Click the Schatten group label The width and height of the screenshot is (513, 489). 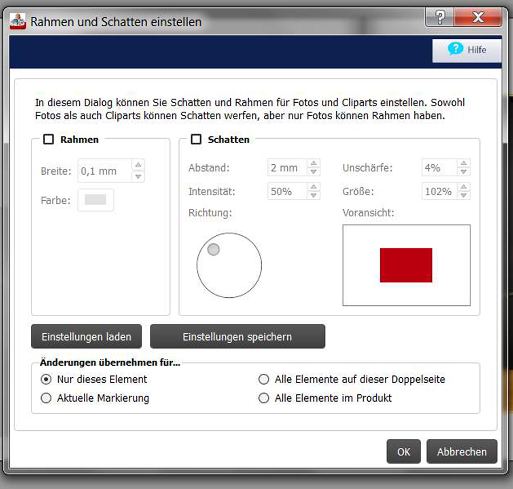coord(229,140)
